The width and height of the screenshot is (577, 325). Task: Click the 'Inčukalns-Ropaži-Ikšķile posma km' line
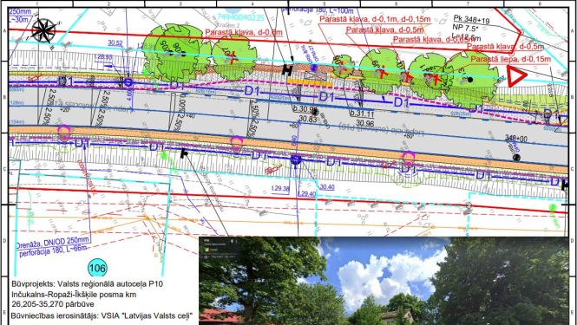pyautogui.click(x=74, y=294)
